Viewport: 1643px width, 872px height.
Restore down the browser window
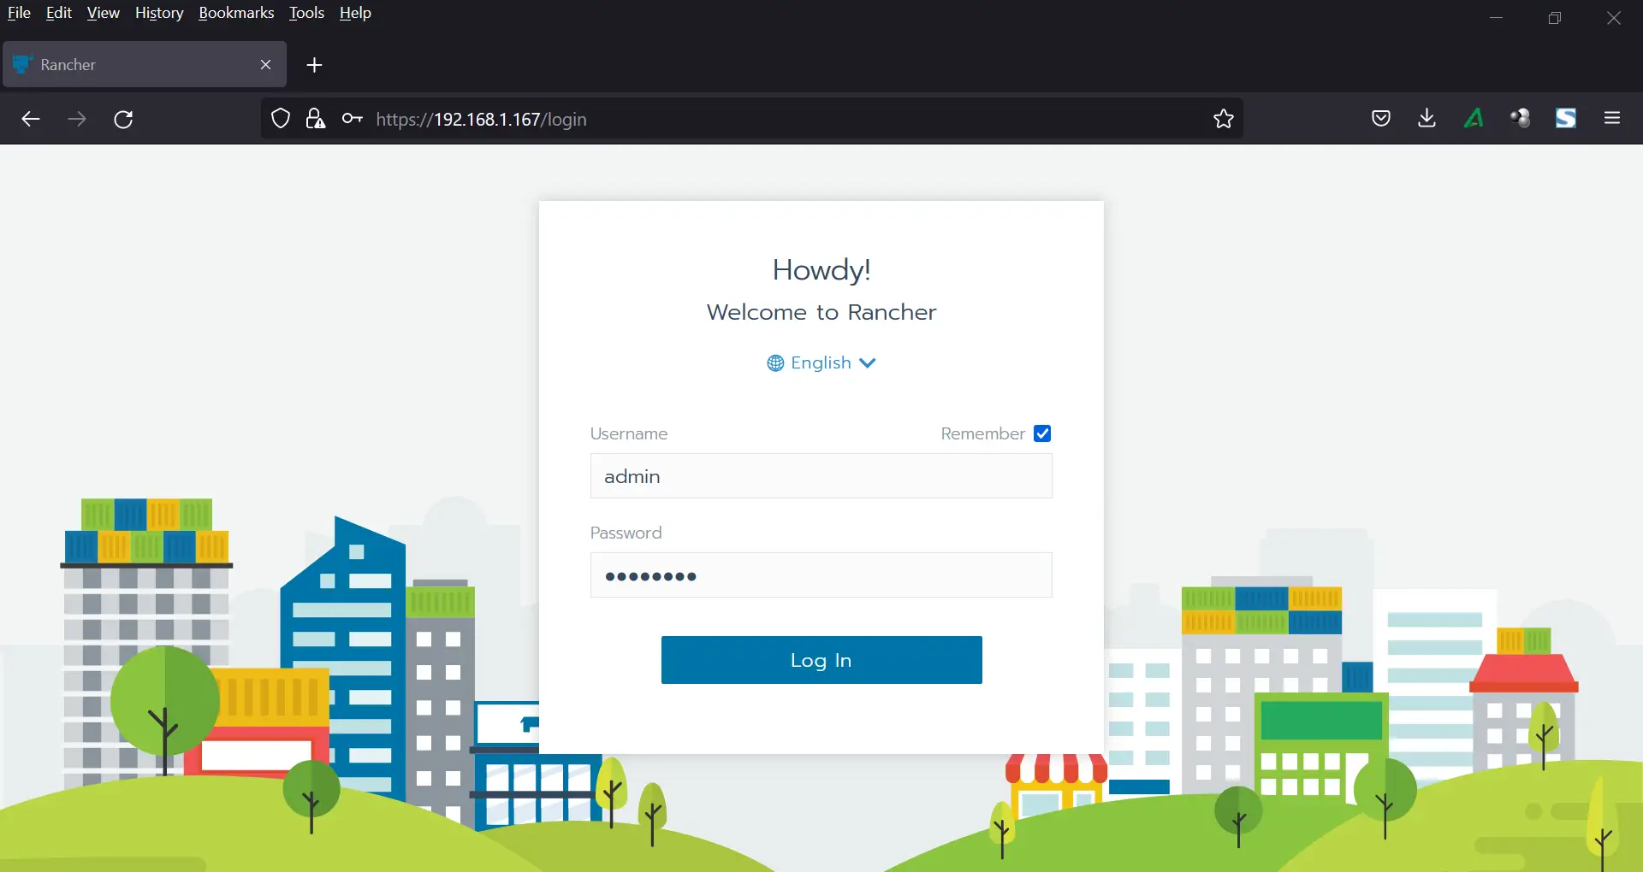coord(1555,18)
